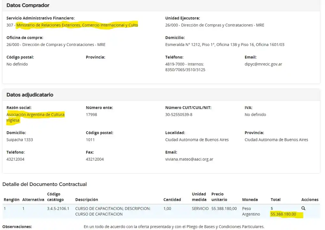
Task: Click the Precio unitario column header
Action: click(219, 197)
